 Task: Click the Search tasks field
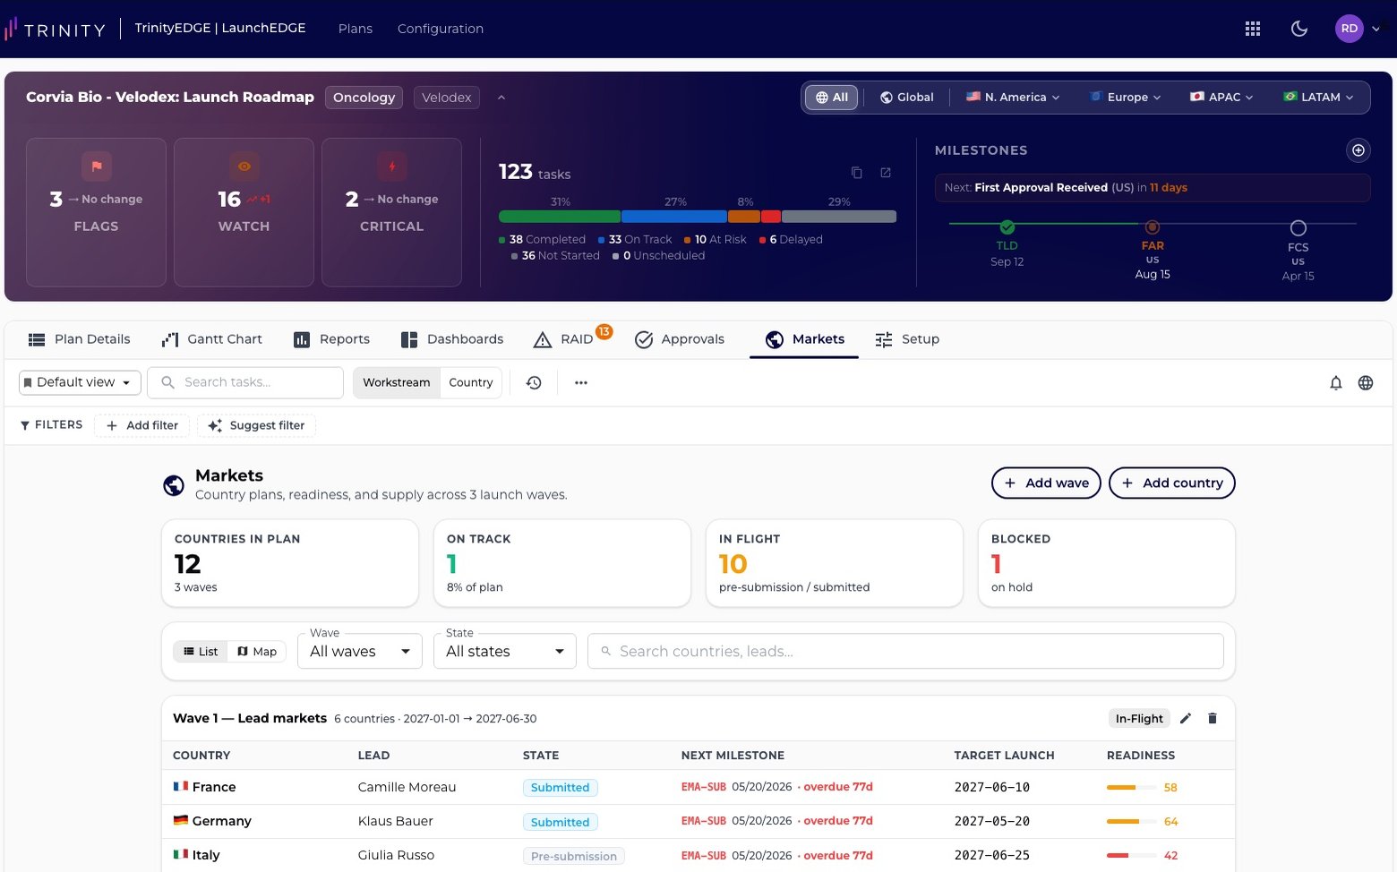(245, 383)
